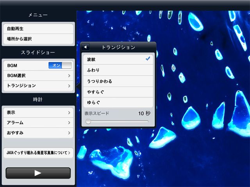
Task: Select the うつりかわる transition option
Action: [118, 81]
